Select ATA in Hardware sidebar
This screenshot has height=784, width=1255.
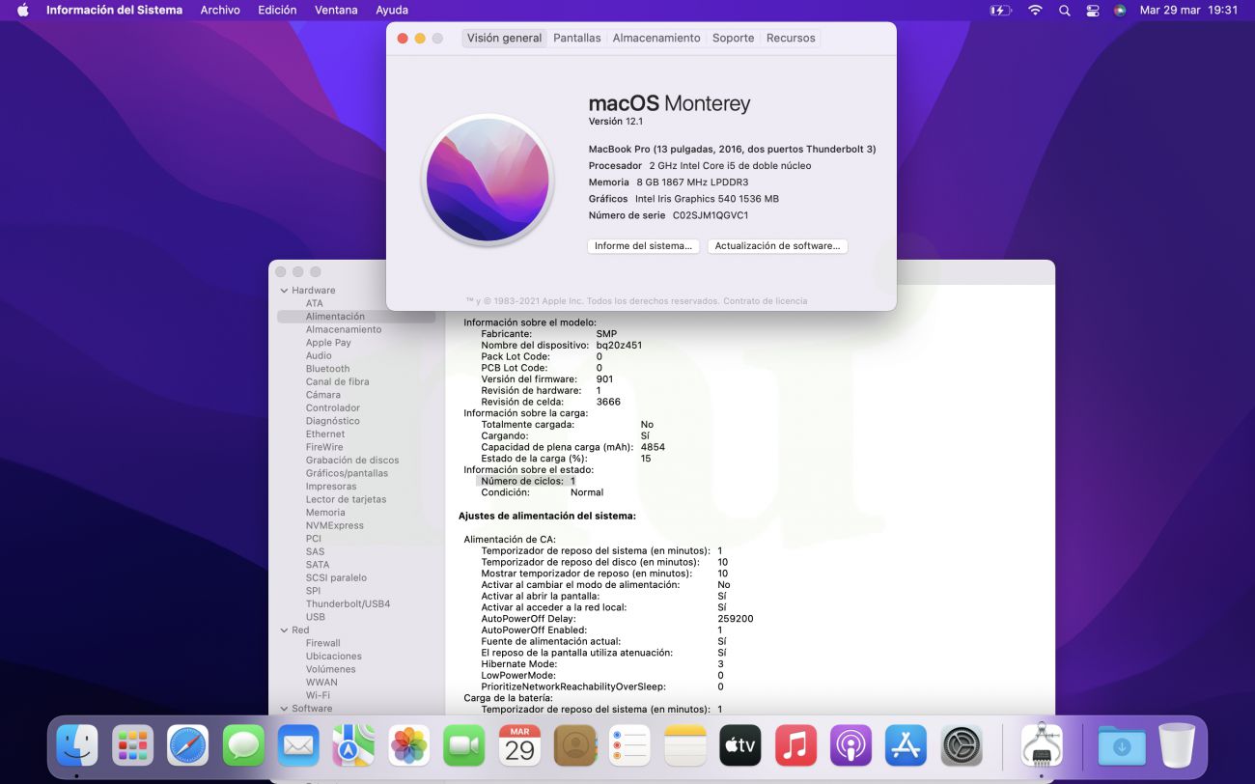point(315,303)
